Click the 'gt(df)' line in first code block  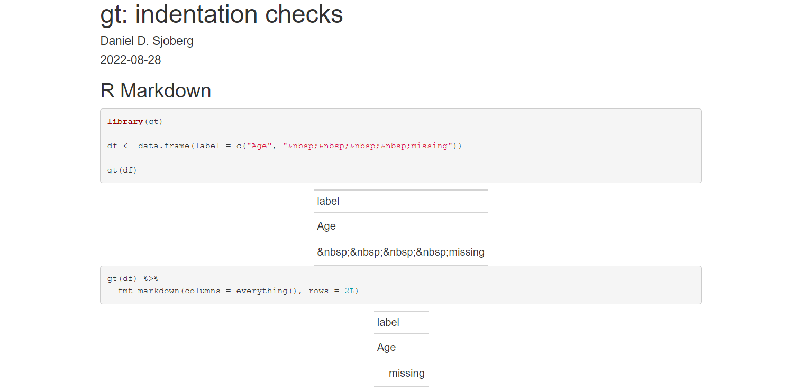click(122, 170)
